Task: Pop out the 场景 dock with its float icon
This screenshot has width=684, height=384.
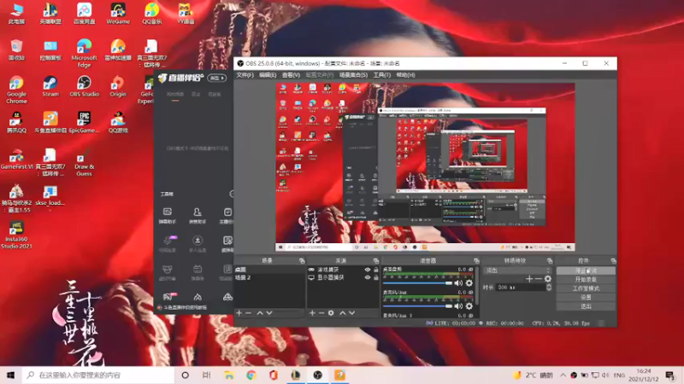Action: tap(302, 261)
